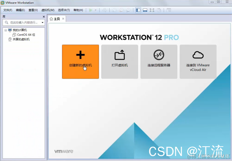Click the 连接远程服务器 tile

pos(159,62)
